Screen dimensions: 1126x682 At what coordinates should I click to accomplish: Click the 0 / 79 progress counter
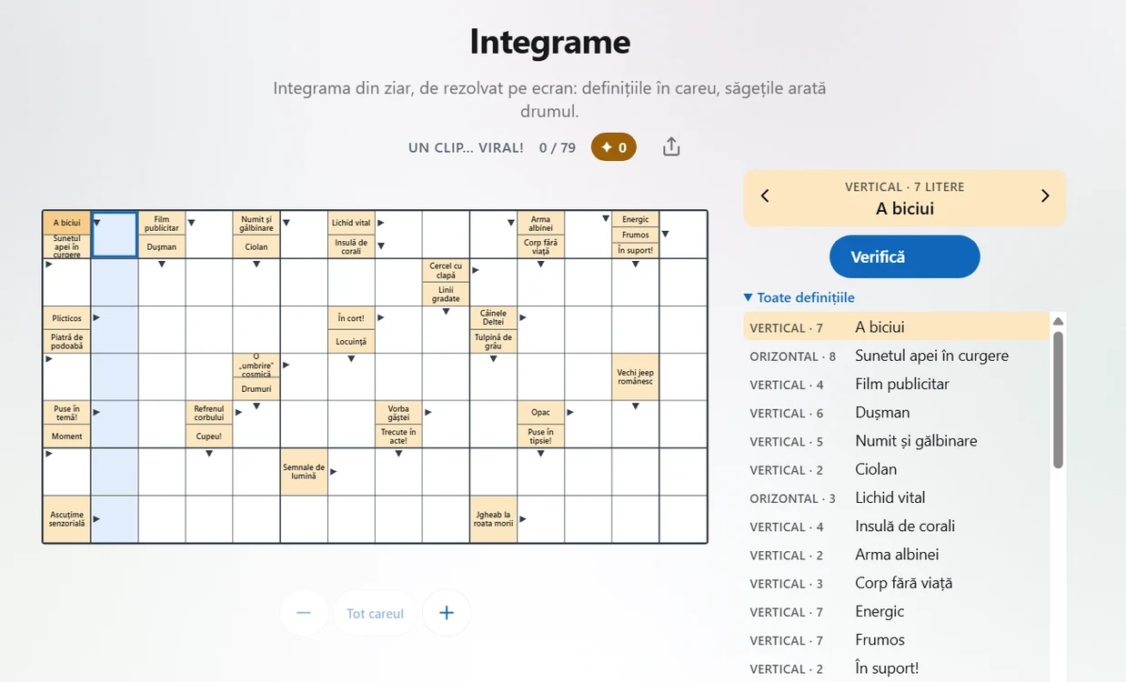pos(558,147)
